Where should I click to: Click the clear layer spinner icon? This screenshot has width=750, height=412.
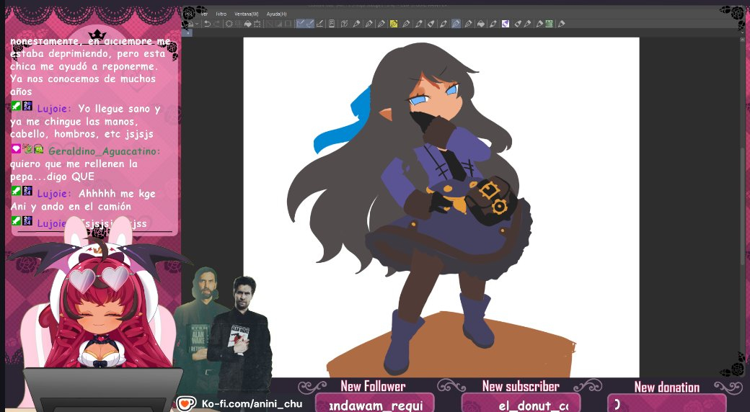click(x=229, y=24)
